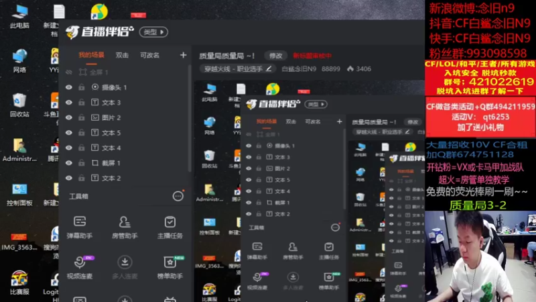The width and height of the screenshot is (536, 302).
Task: Select the 文本 2 layer name
Action: [111, 178]
